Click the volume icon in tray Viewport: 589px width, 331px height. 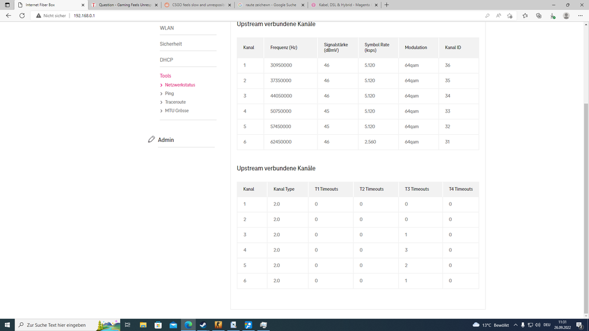tap(538, 325)
